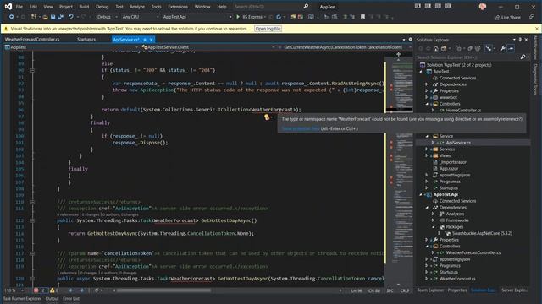Expand the wwwroot folder node
Viewport: 542px width, 304px height.
426,98
